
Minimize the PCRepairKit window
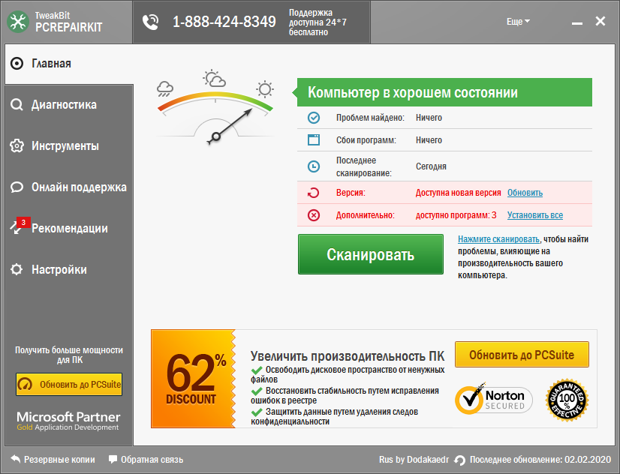coord(577,23)
